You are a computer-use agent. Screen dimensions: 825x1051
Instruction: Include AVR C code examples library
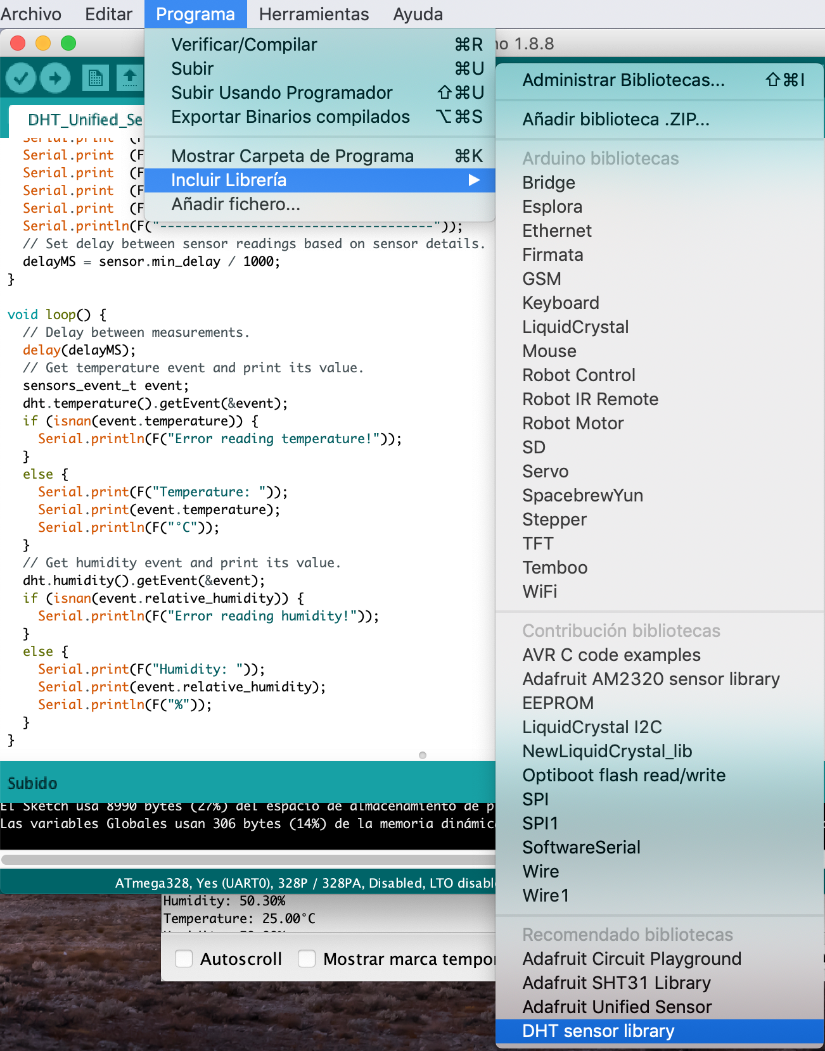[x=660, y=655]
